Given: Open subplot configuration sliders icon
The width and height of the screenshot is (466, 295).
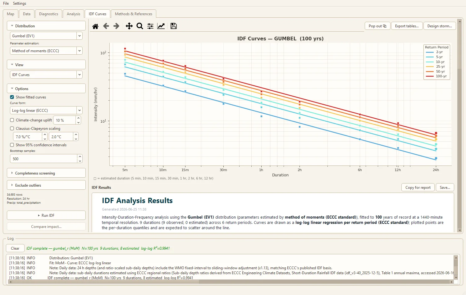Looking at the screenshot, I should pyautogui.click(x=150, y=26).
